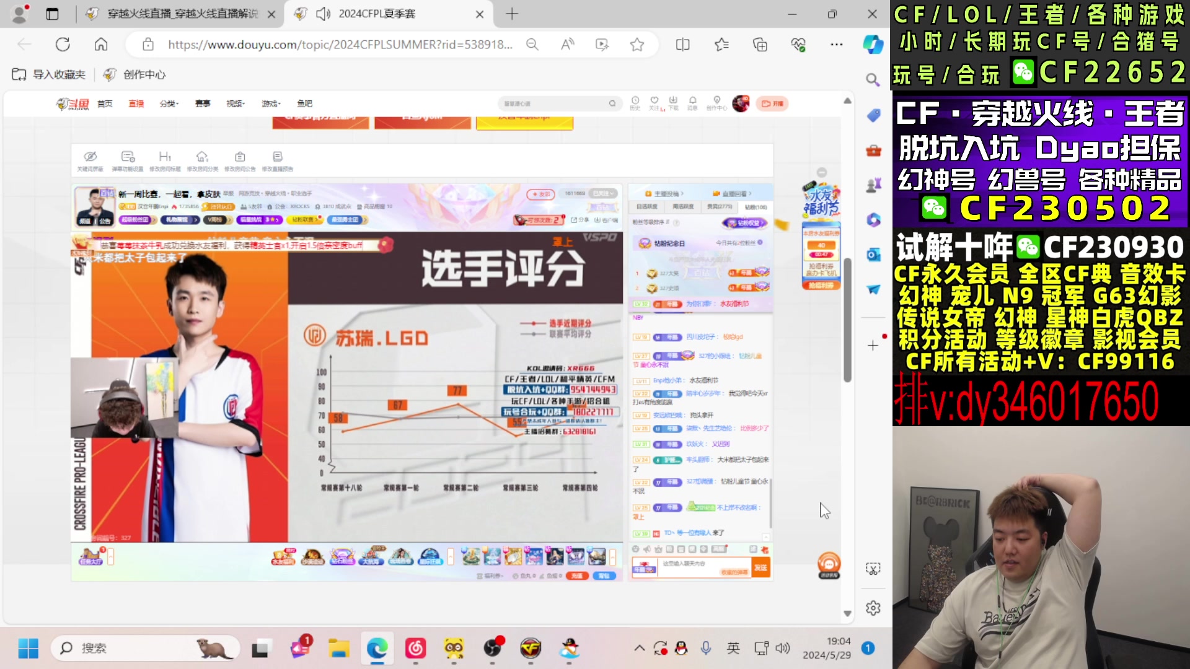Viewport: 1190px width, 669px height.
Task: Open Windows Start menu
Action: click(29, 649)
